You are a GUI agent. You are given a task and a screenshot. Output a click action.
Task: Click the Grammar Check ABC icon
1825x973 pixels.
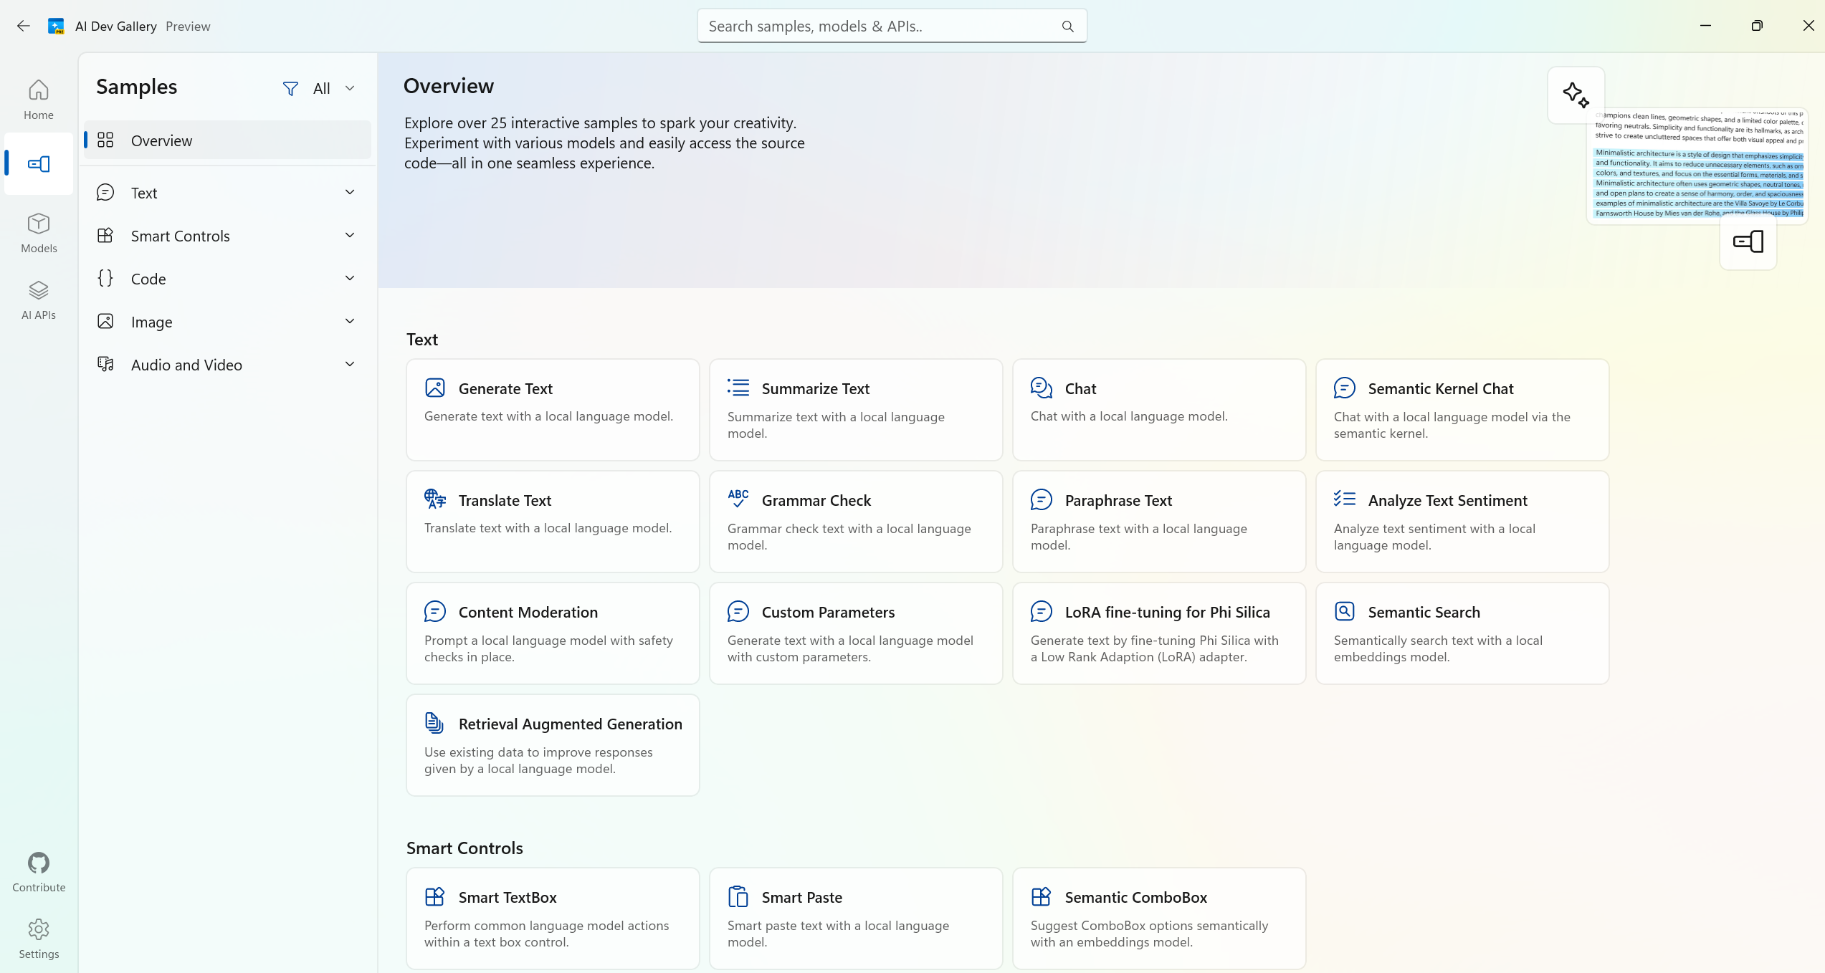click(738, 499)
